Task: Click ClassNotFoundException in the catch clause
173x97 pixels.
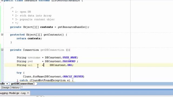Action: coord(48,80)
